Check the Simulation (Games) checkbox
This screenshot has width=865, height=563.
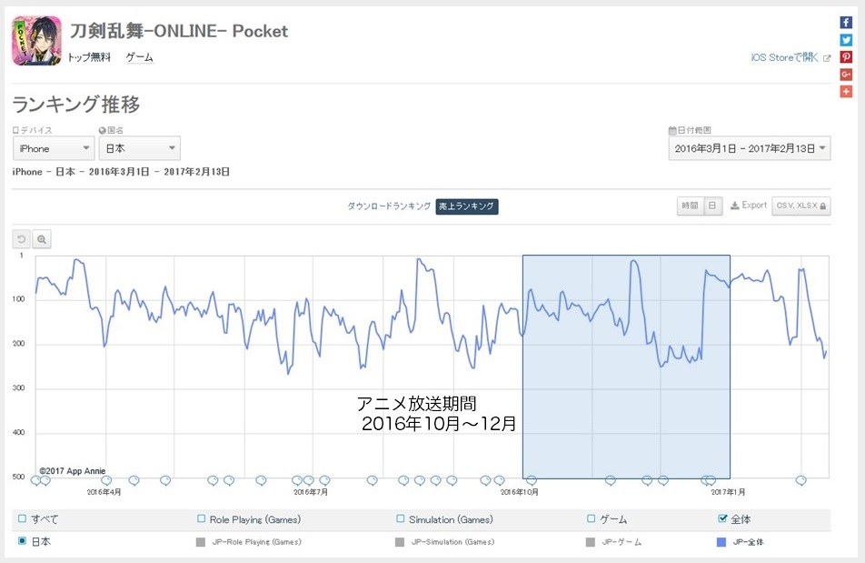[x=401, y=518]
